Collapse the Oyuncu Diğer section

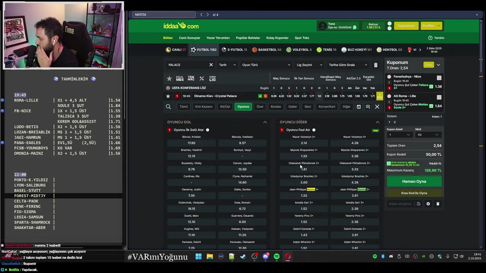tap(377, 122)
